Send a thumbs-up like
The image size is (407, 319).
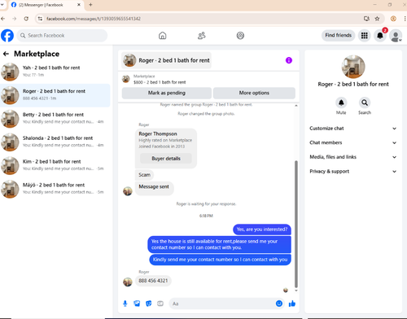pyautogui.click(x=292, y=304)
